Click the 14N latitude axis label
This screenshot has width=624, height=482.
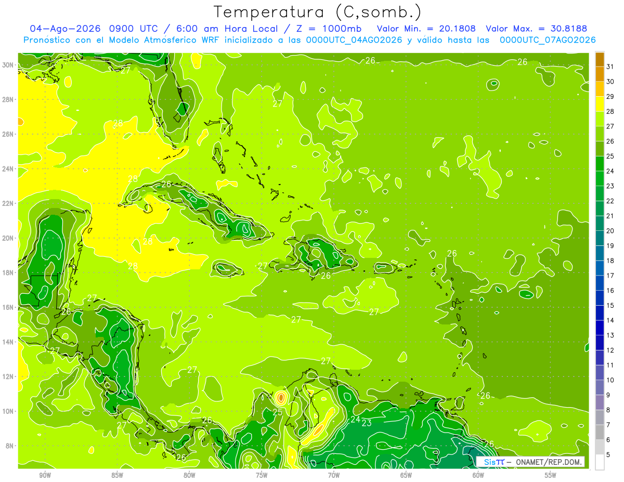pyautogui.click(x=9, y=342)
